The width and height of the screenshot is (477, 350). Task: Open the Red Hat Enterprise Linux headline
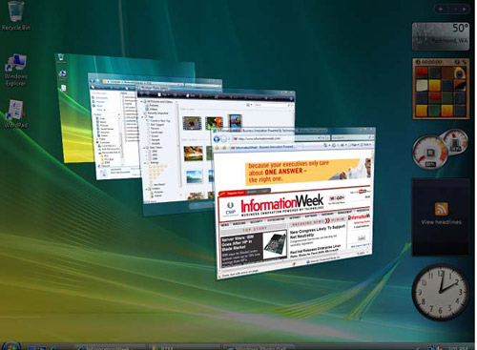coord(315,250)
